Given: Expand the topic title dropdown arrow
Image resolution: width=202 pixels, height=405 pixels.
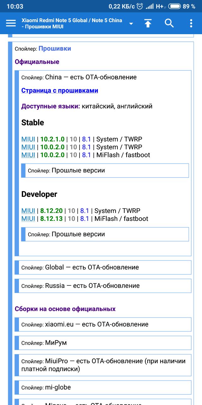Looking at the screenshot, I should click(x=131, y=24).
